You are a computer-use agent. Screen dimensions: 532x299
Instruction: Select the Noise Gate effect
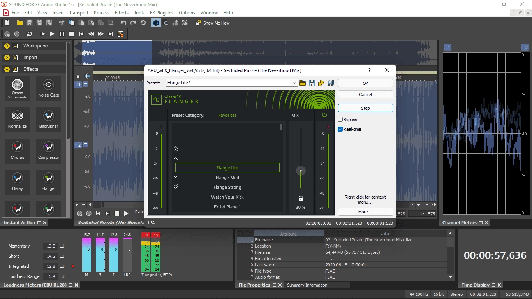point(49,89)
